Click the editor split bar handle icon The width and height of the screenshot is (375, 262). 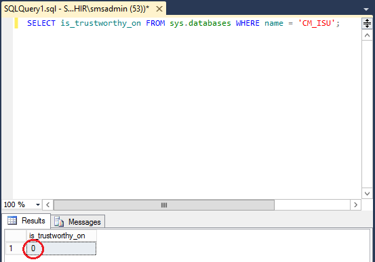(367, 24)
